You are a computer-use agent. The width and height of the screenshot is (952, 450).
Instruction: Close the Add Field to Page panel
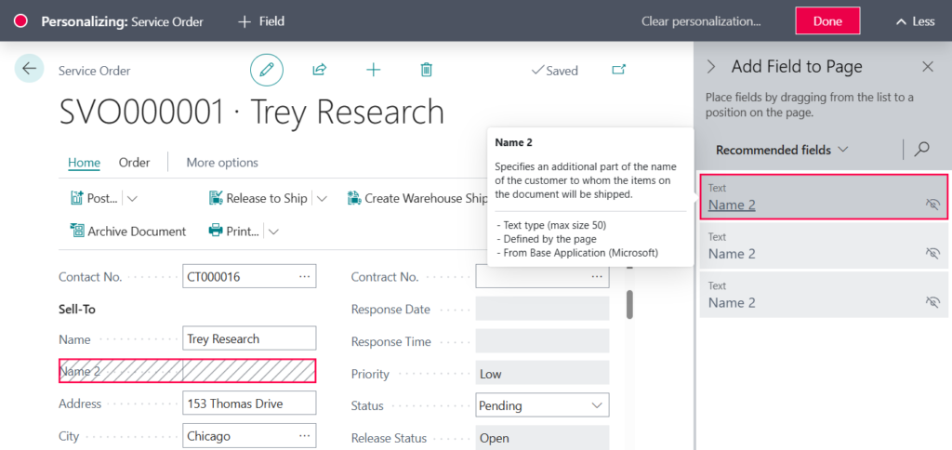click(x=927, y=67)
